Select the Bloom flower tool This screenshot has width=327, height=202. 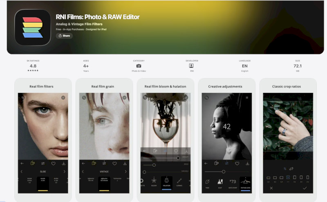point(154,182)
